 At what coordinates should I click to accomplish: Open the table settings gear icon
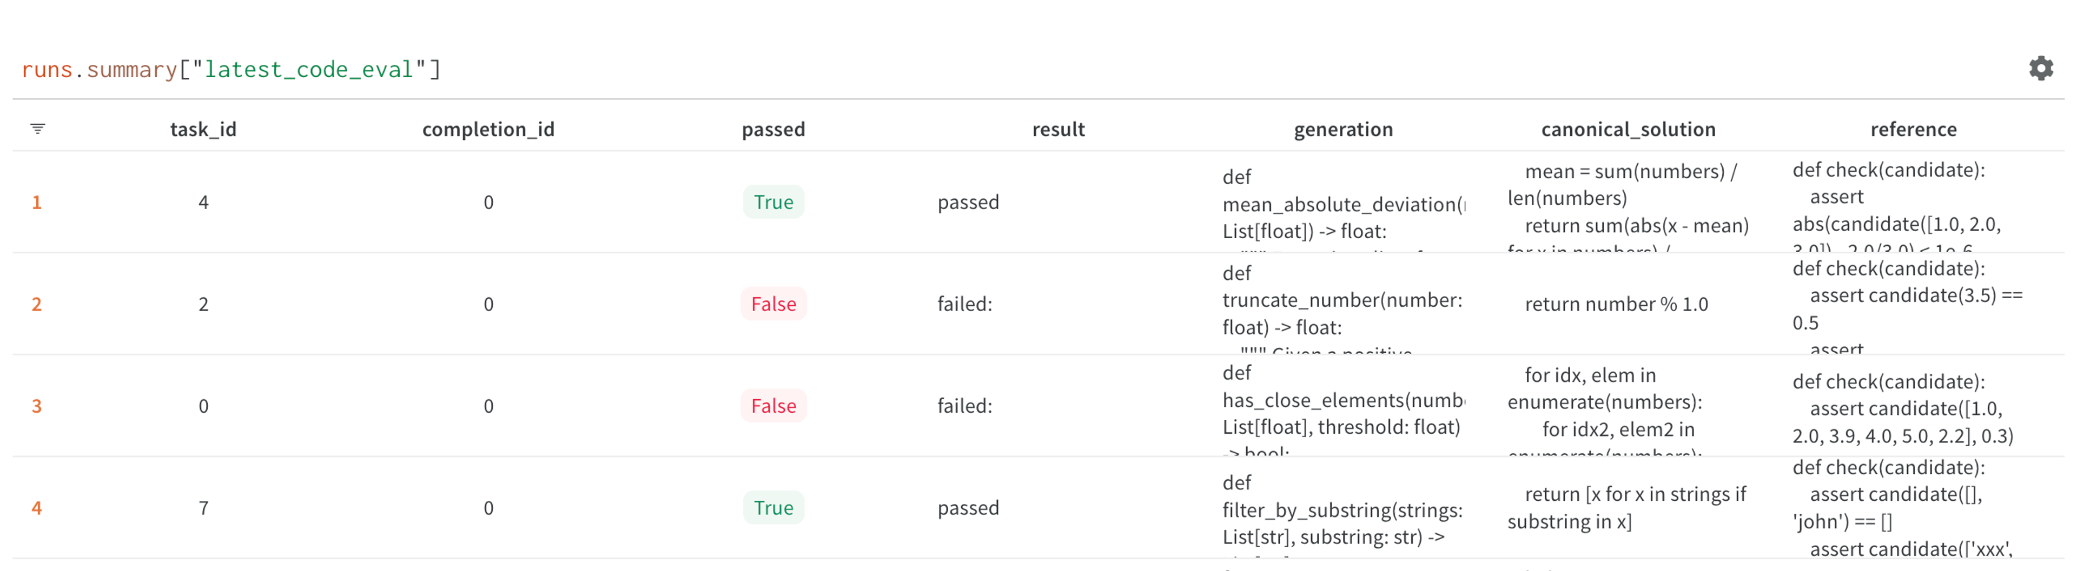(2041, 69)
